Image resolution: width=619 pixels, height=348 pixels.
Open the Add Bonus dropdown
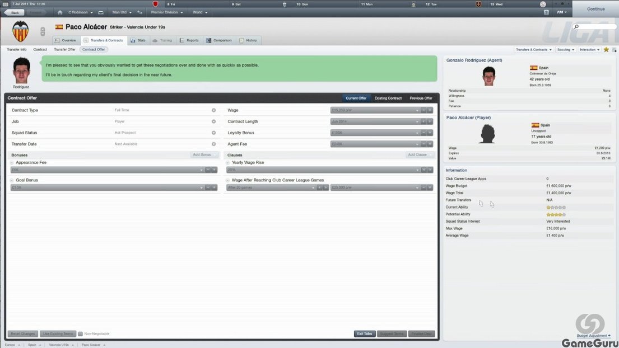point(204,155)
